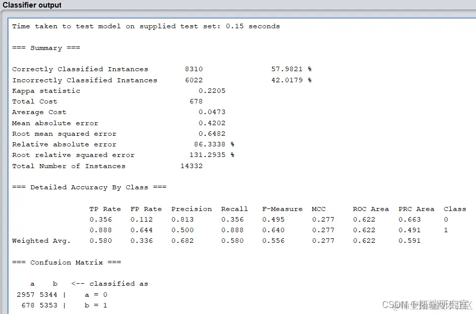Select the 'Time taken to test model' line
The width and height of the screenshot is (476, 314).
click(x=146, y=26)
